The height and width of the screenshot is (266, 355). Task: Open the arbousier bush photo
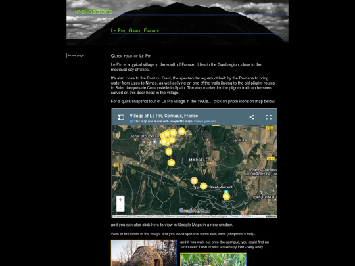pos(213,259)
